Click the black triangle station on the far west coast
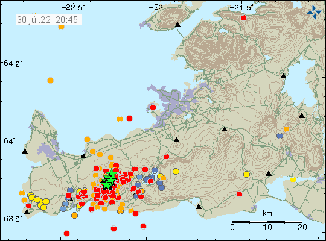This screenshot has width=326, height=241. click(25, 151)
